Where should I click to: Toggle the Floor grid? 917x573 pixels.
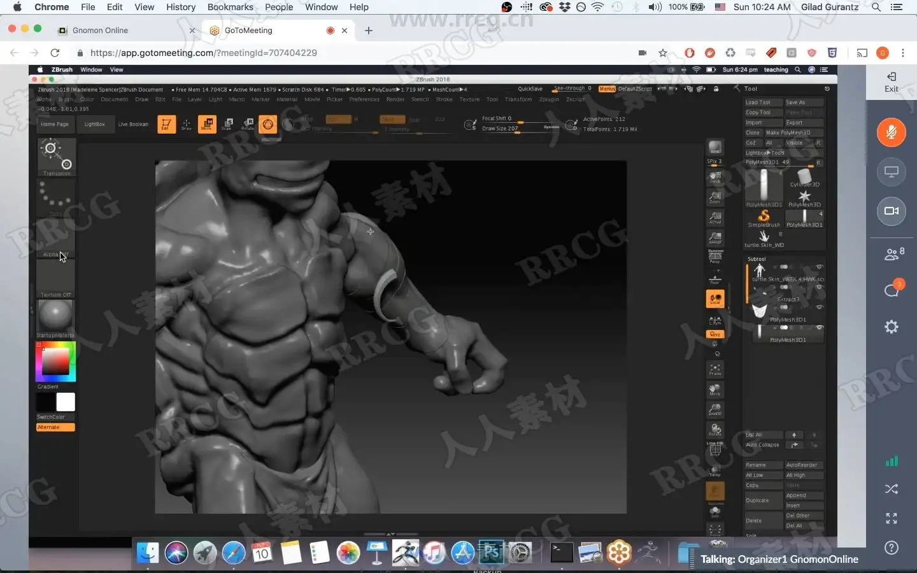pos(715,278)
